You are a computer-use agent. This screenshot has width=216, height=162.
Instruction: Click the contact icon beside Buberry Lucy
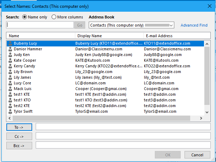[10, 43]
